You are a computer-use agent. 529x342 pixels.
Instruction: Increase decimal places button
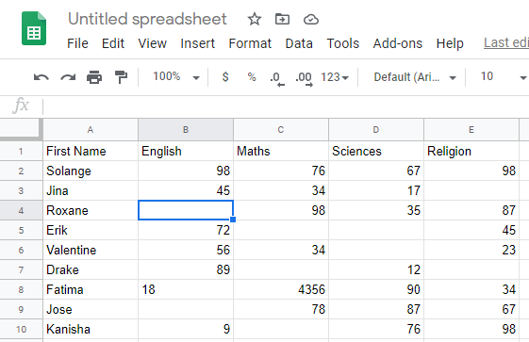pyautogui.click(x=304, y=78)
